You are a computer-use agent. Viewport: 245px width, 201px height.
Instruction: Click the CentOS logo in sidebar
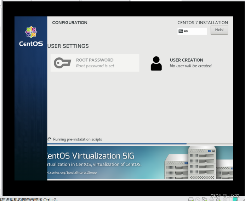(31, 36)
